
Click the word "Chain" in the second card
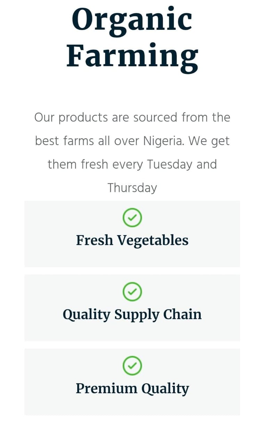183,314
